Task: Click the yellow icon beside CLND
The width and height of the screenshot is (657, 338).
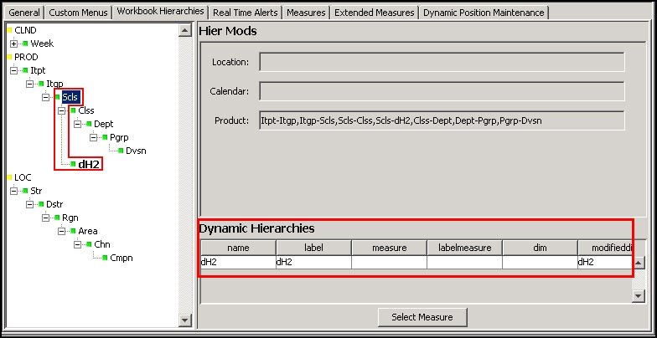Action: coord(10,30)
